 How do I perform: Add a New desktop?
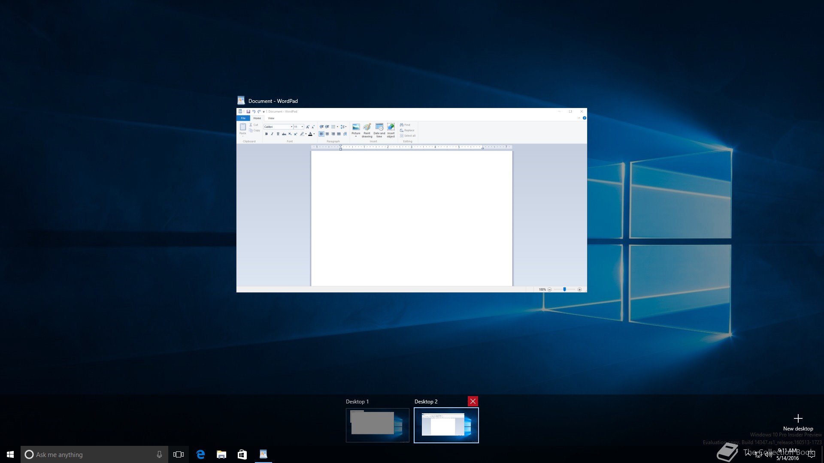(x=798, y=422)
